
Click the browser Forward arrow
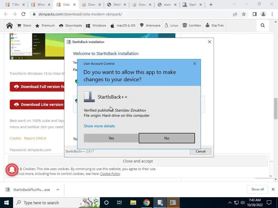point(15,14)
